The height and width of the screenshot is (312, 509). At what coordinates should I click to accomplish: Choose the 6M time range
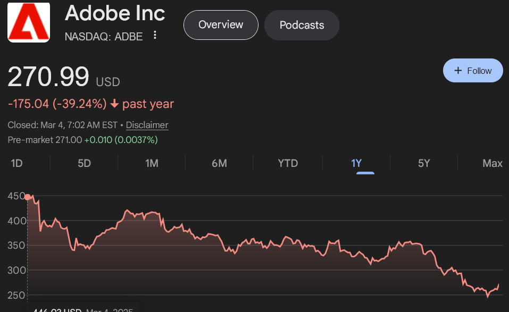pyautogui.click(x=219, y=163)
